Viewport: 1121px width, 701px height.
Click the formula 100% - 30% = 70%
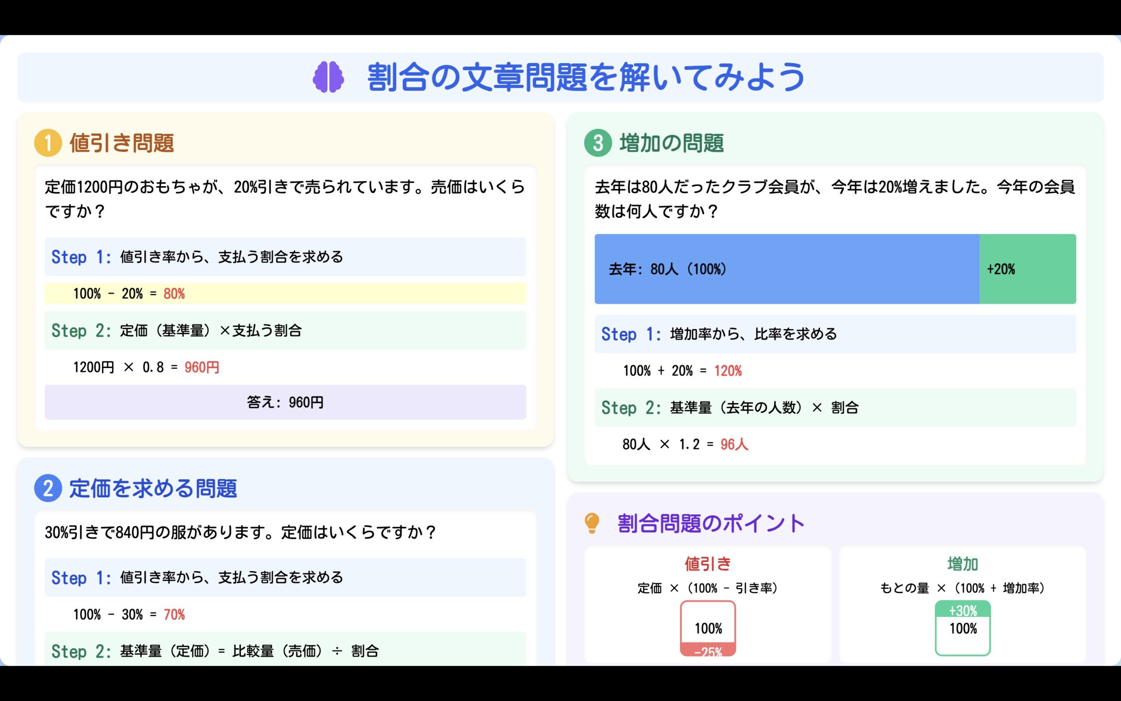click(x=129, y=615)
